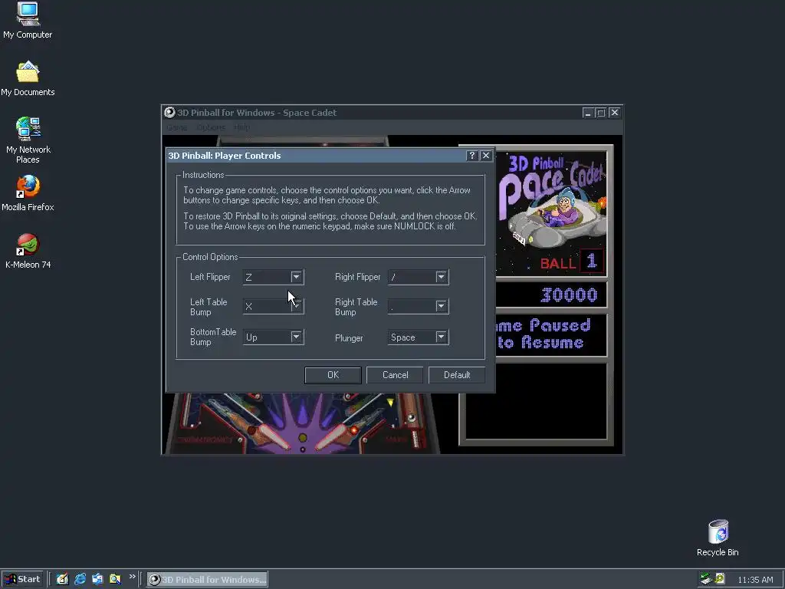Open the Right Flipper key dropdown
The height and width of the screenshot is (589, 785).
[x=441, y=277]
